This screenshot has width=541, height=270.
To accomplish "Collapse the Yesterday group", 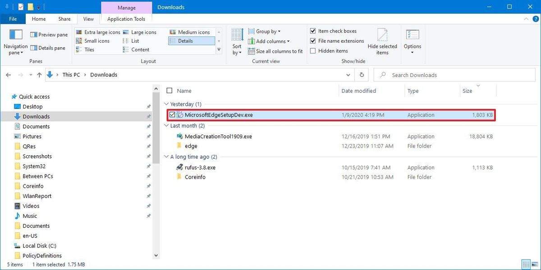I will click(166, 104).
